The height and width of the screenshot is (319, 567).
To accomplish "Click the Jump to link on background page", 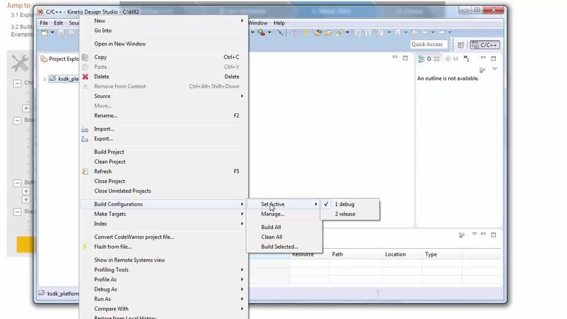I will (18, 5).
